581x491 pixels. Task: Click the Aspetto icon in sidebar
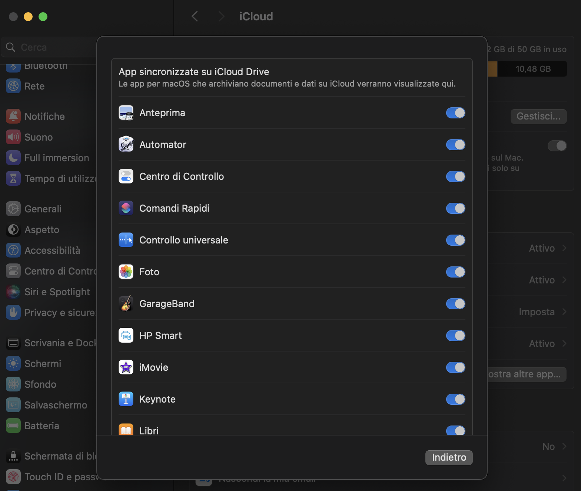(13, 230)
